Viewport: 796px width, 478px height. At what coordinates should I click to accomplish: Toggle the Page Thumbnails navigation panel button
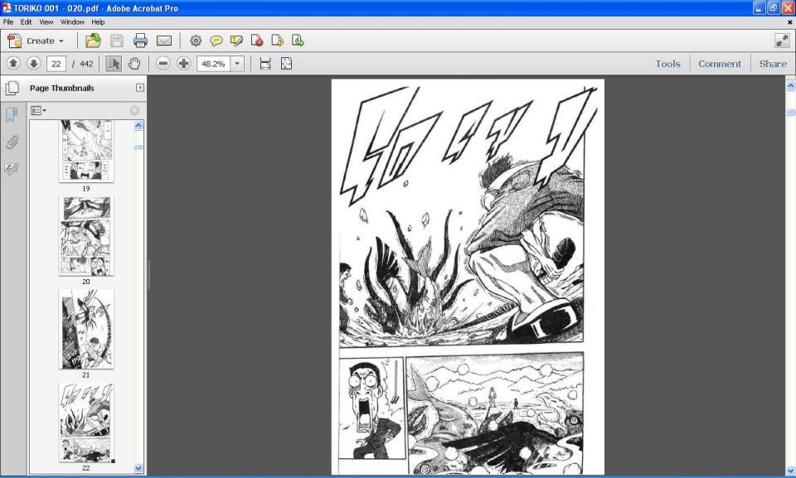pyautogui.click(x=12, y=88)
